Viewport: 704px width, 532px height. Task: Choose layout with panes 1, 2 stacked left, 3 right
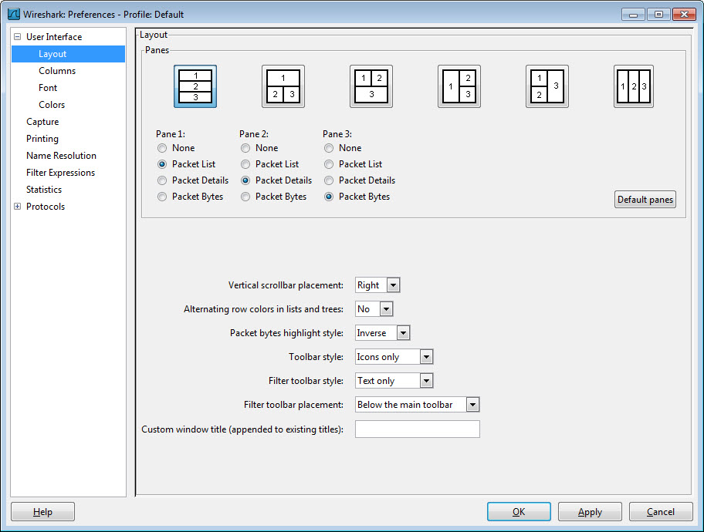(x=547, y=86)
